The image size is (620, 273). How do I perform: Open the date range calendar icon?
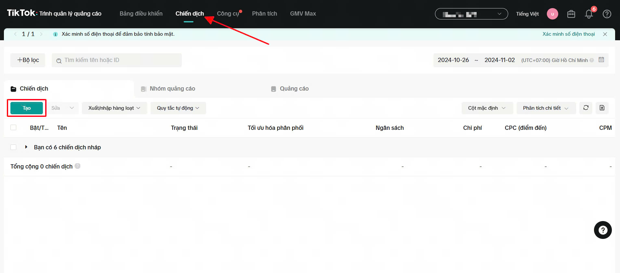[601, 60]
